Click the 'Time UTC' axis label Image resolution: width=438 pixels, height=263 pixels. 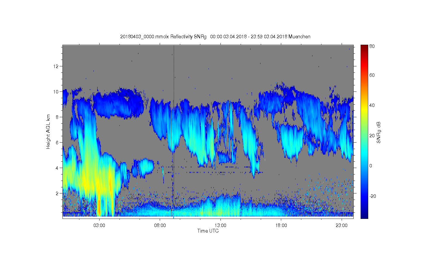[x=208, y=231]
